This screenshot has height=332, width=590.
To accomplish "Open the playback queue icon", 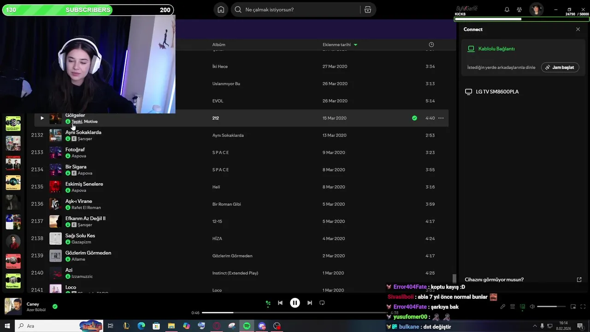I will [x=513, y=307].
